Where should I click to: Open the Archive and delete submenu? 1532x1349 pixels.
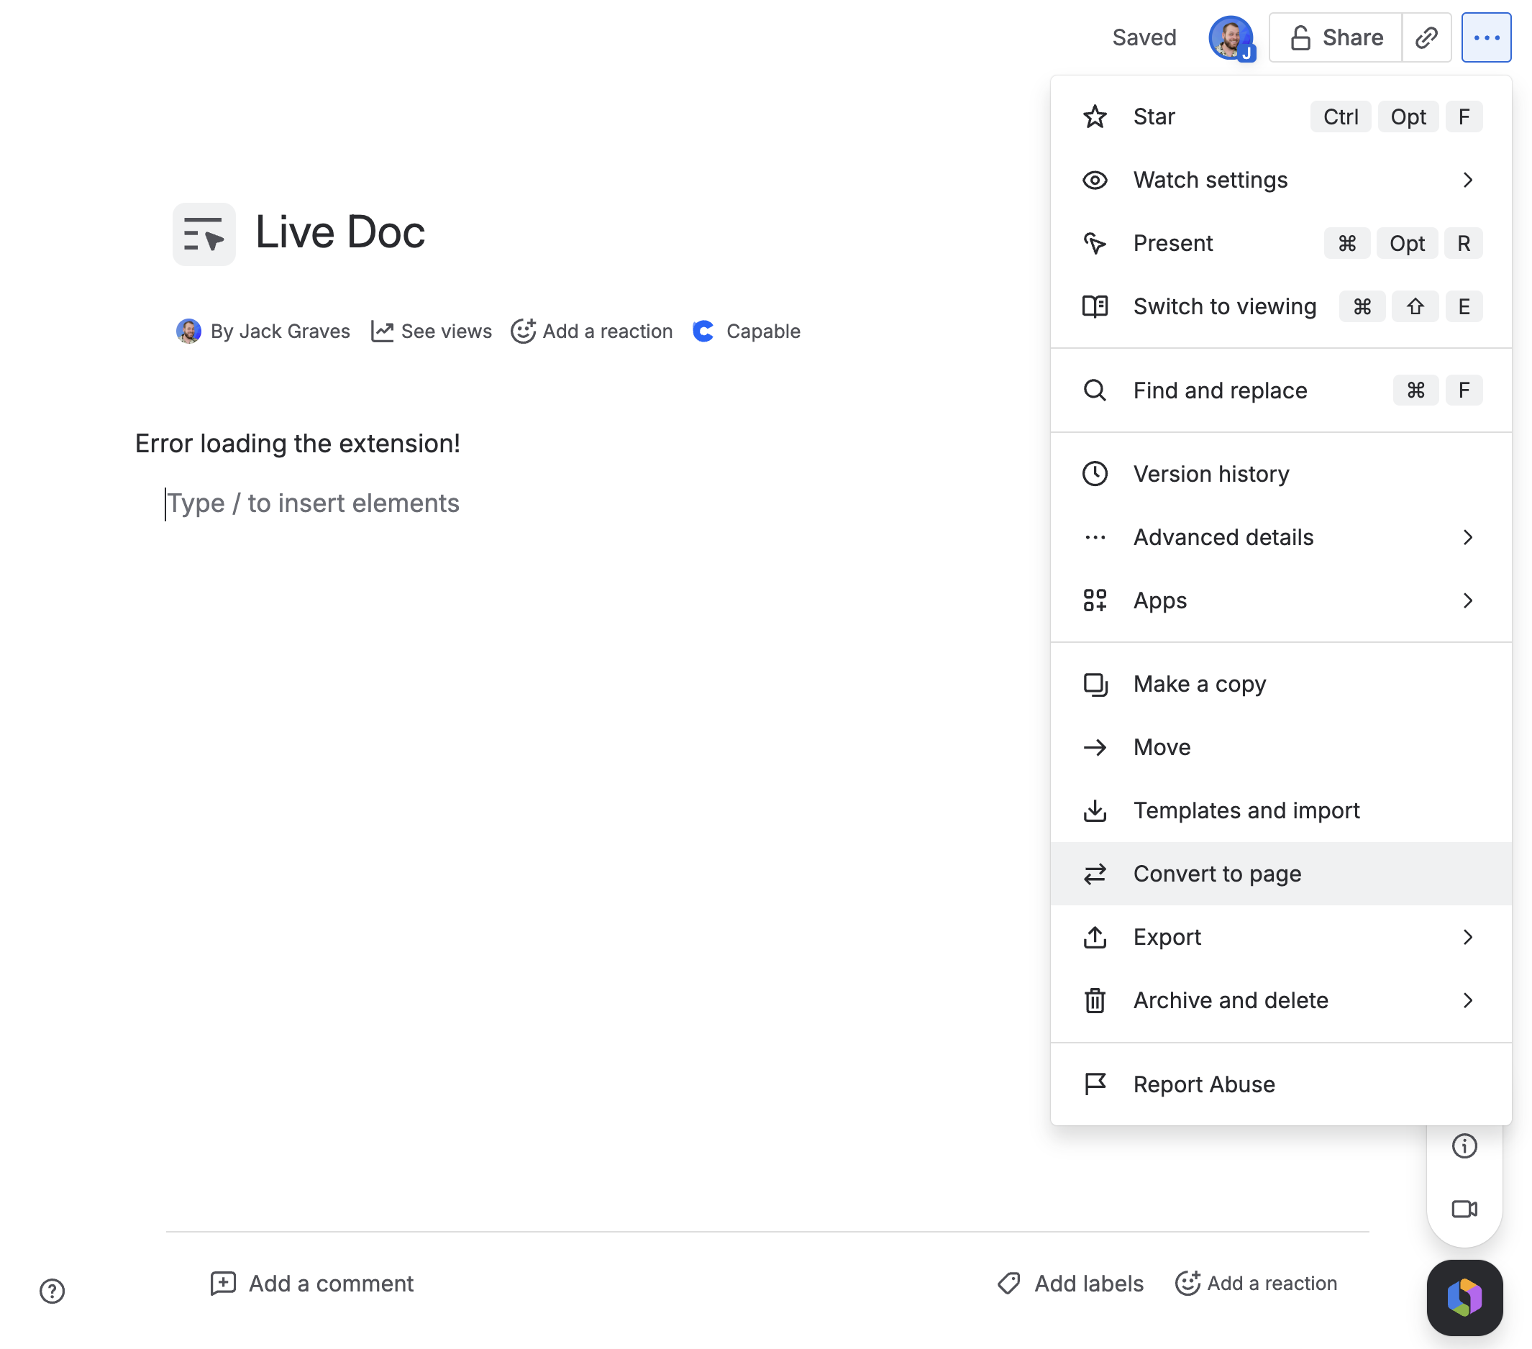[x=1280, y=1000]
